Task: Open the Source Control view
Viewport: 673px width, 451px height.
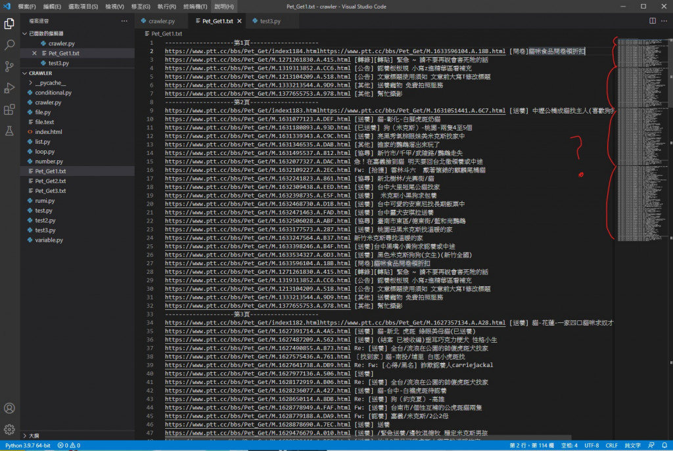Action: tap(9, 66)
